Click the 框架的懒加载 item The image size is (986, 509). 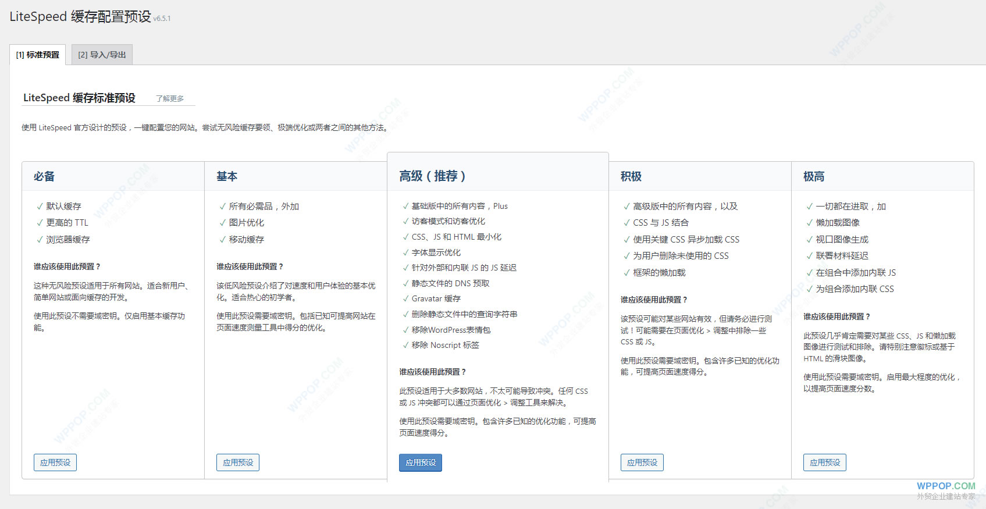(x=659, y=273)
